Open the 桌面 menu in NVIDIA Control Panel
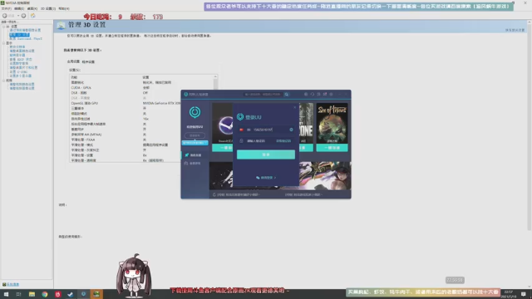Screen dimensions: 532x299 coord(32,8)
